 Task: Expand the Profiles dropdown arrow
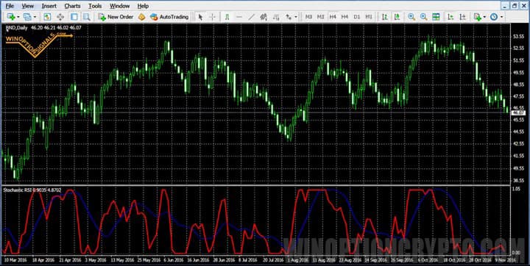(35, 17)
